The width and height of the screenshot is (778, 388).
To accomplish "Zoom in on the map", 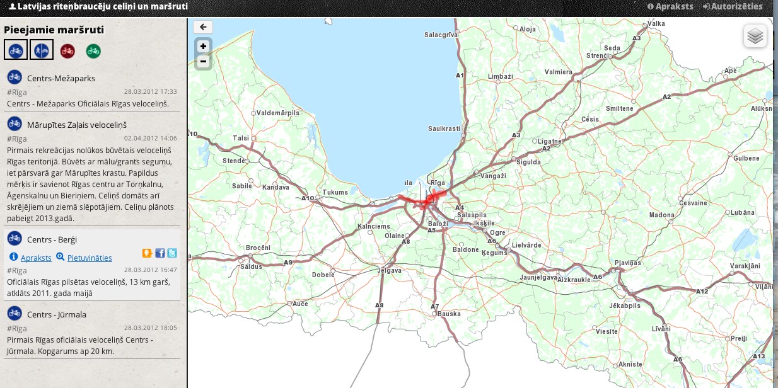I will (203, 47).
